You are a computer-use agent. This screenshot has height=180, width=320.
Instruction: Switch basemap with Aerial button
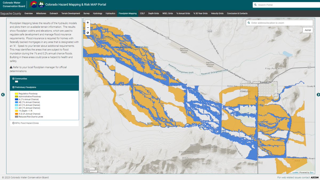308,30
